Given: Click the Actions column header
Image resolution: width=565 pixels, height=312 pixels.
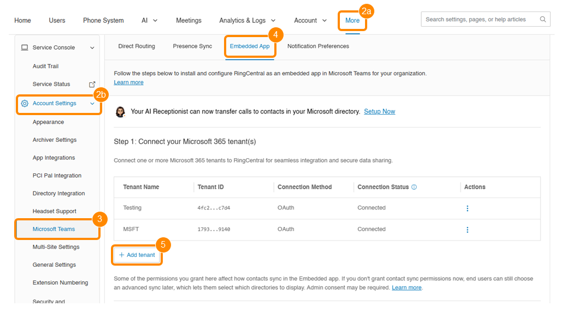Looking at the screenshot, I should (474, 187).
